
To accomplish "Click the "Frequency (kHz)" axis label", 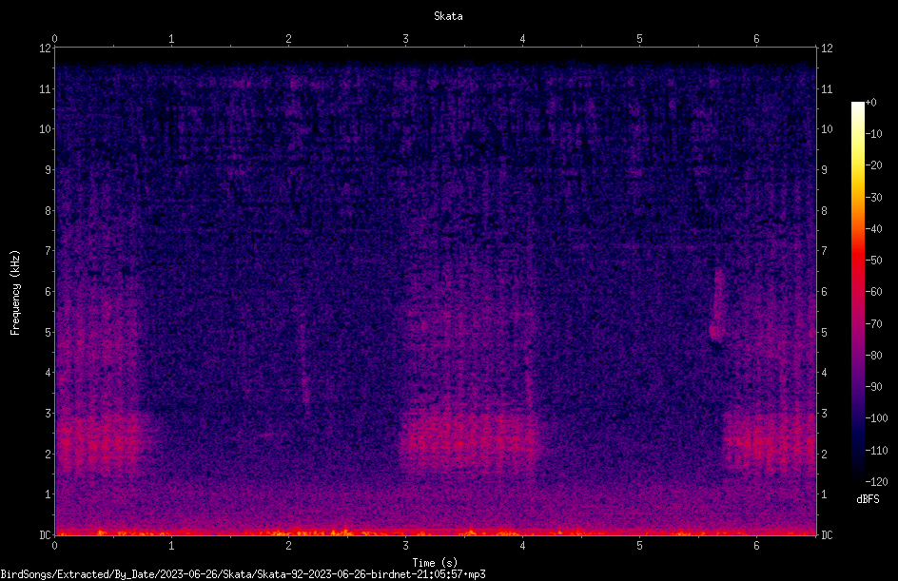I will coord(15,293).
